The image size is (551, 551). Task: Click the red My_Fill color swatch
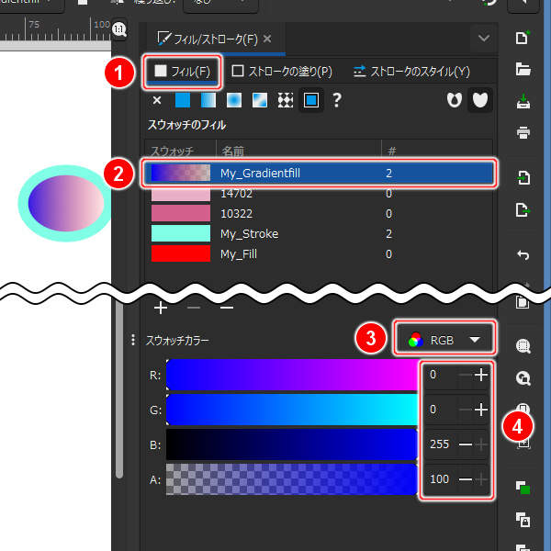coord(181,253)
